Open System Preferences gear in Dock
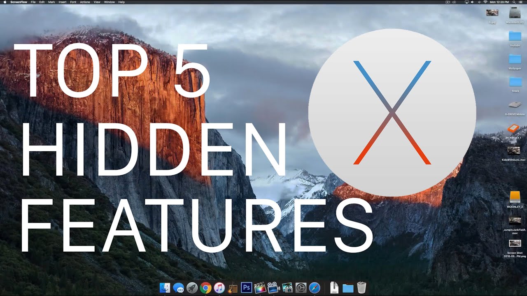Viewport: 527px width, 296px height. [x=301, y=288]
